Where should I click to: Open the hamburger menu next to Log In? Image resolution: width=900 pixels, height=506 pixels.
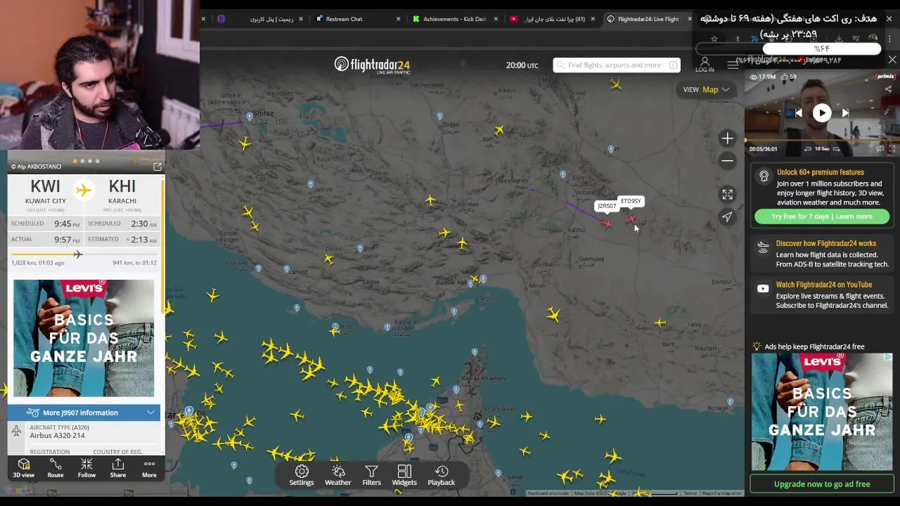coord(733,65)
